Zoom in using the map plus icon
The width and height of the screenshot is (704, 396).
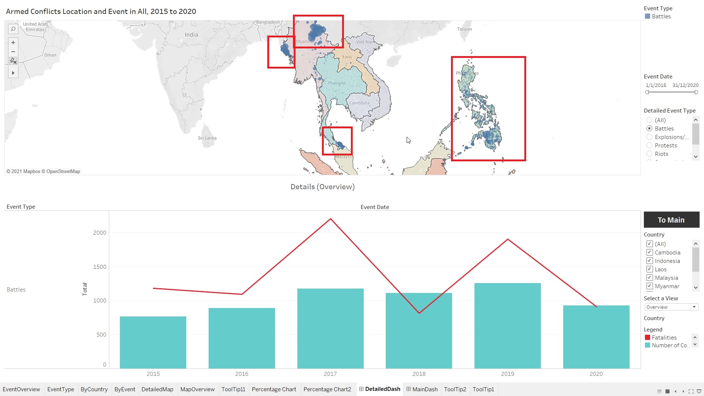tap(13, 43)
